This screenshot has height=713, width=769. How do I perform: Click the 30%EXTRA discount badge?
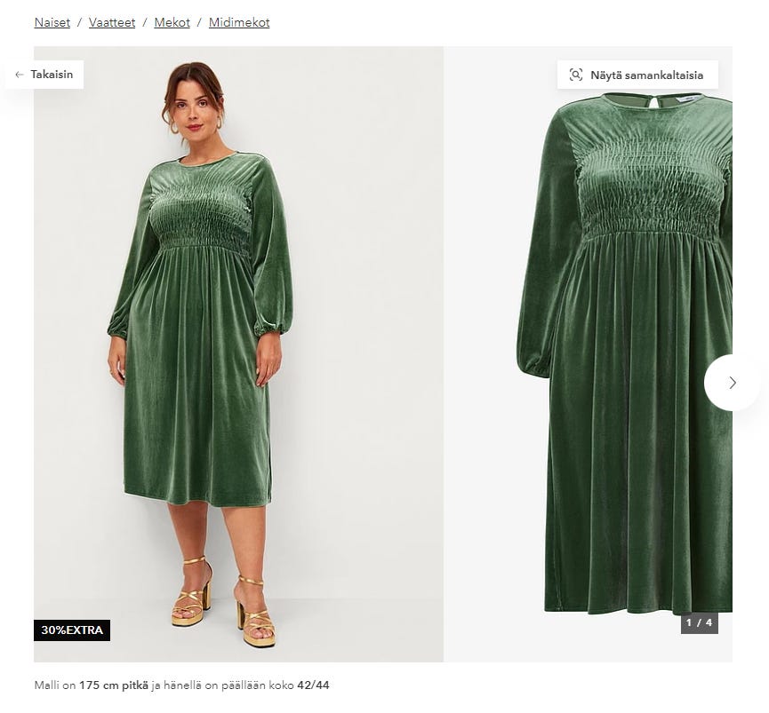72,630
